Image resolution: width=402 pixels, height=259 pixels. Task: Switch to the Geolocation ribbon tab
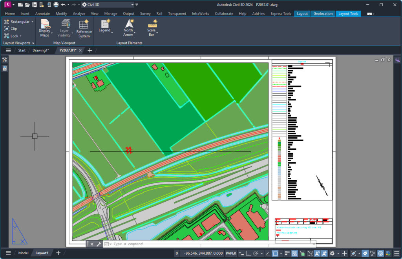(x=323, y=14)
